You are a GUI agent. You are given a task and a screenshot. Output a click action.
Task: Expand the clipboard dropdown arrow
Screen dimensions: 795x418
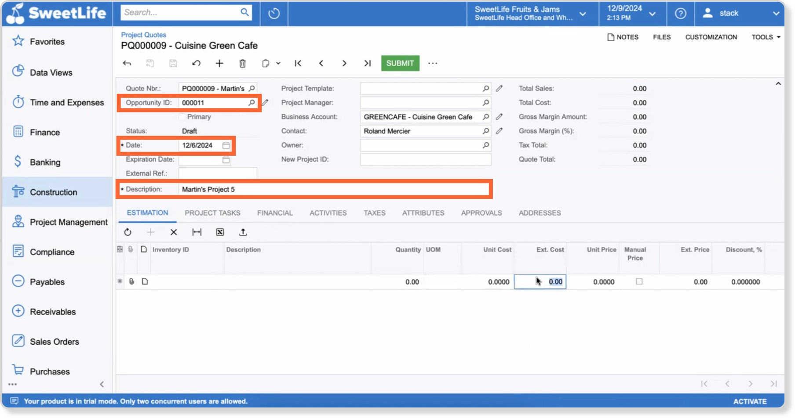(278, 63)
